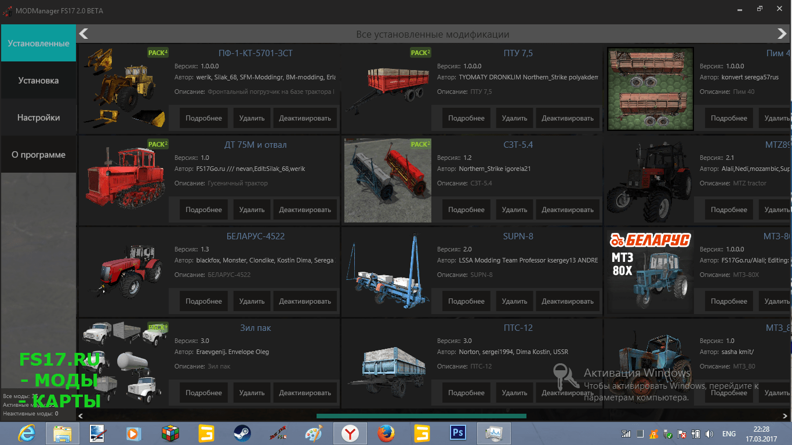Удалить the СЗТ-5.4 mod
The width and height of the screenshot is (792, 445).
tap(514, 209)
